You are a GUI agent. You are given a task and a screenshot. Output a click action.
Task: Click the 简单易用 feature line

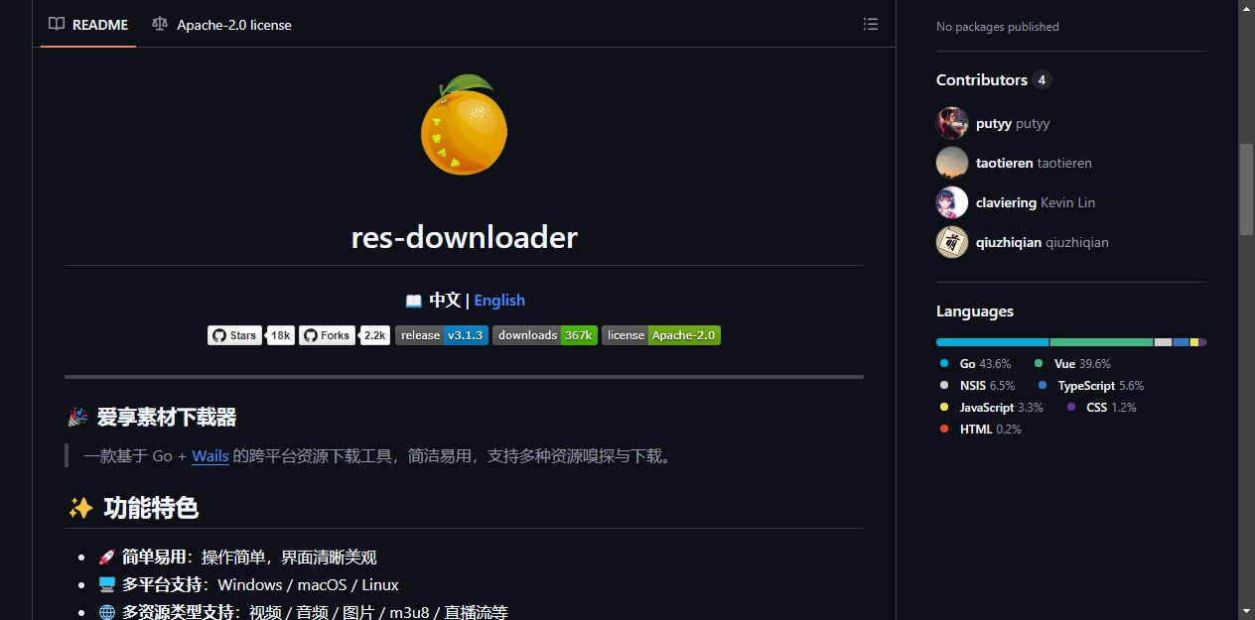tap(237, 558)
